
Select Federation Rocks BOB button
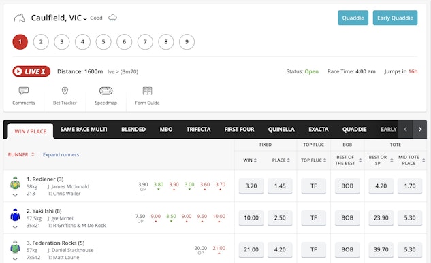pos(347,249)
